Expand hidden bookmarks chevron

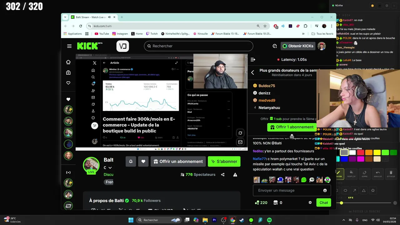point(303,34)
